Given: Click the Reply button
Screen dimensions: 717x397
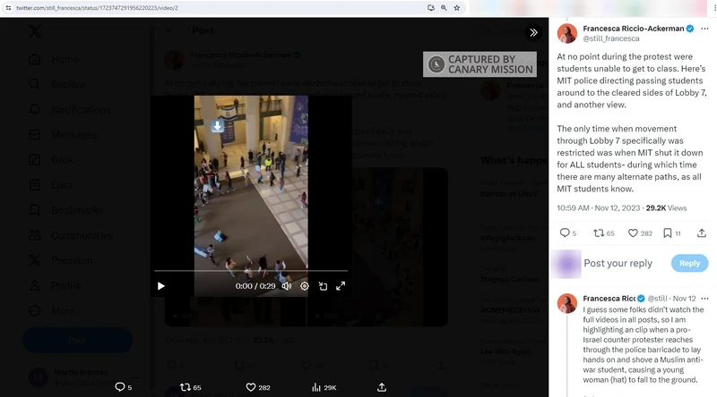Looking at the screenshot, I should (689, 263).
